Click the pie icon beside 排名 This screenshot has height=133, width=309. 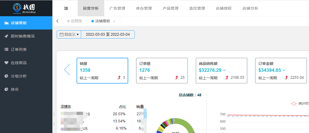tap(6, 89)
